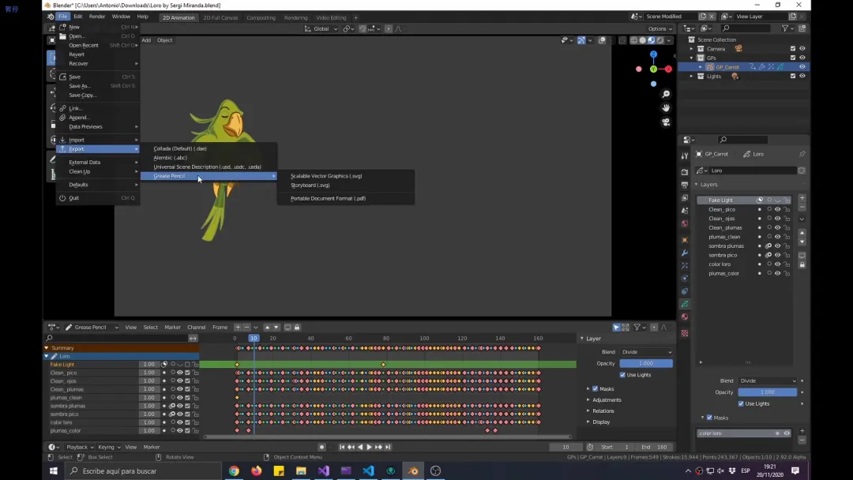Open the Output properties tab icon
The image size is (853, 480).
[x=684, y=185]
